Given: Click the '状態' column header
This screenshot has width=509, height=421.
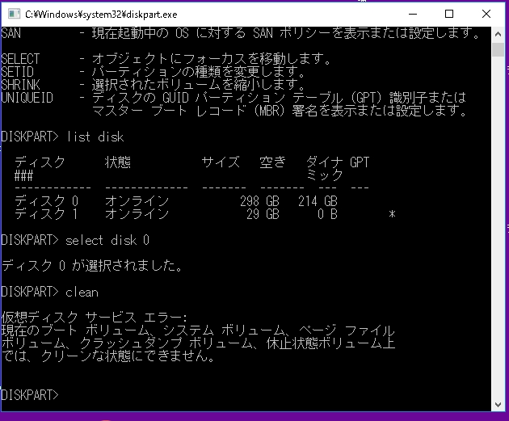Looking at the screenshot, I should point(117,162).
